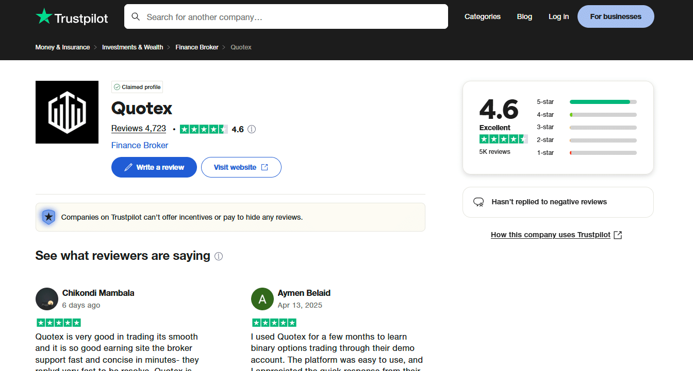Click the '6 days ago' date
Viewport: 693px width, 371px height.
pos(81,305)
